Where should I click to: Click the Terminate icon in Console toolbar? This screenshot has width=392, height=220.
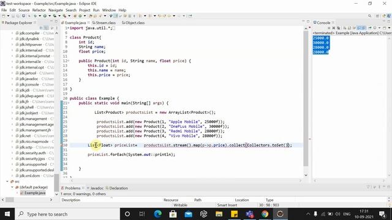(x=329, y=28)
